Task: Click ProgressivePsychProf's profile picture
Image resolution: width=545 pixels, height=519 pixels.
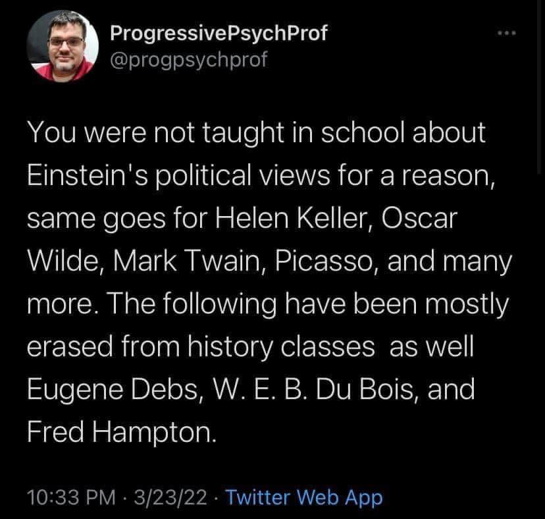Action: (63, 46)
